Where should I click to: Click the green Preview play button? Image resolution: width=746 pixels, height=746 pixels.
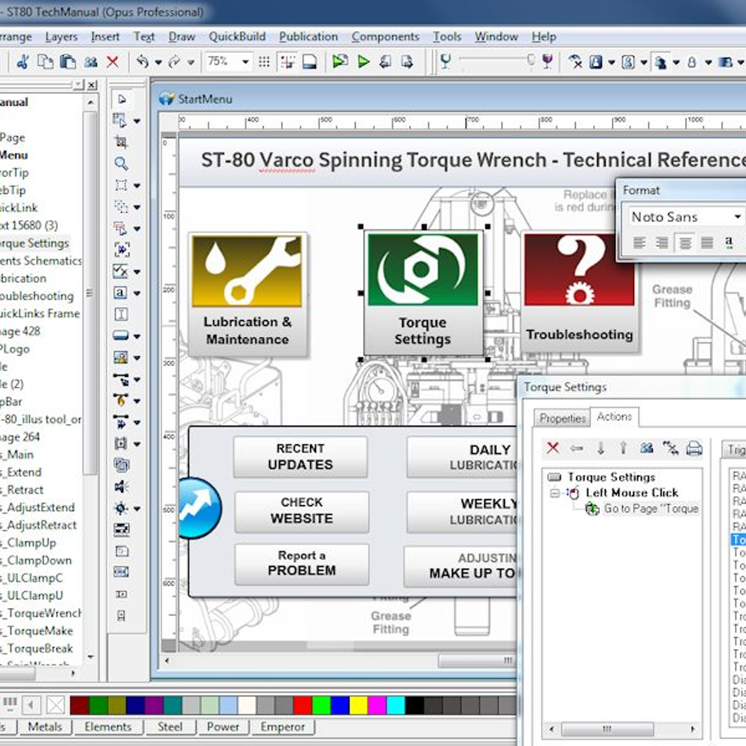[x=364, y=62]
